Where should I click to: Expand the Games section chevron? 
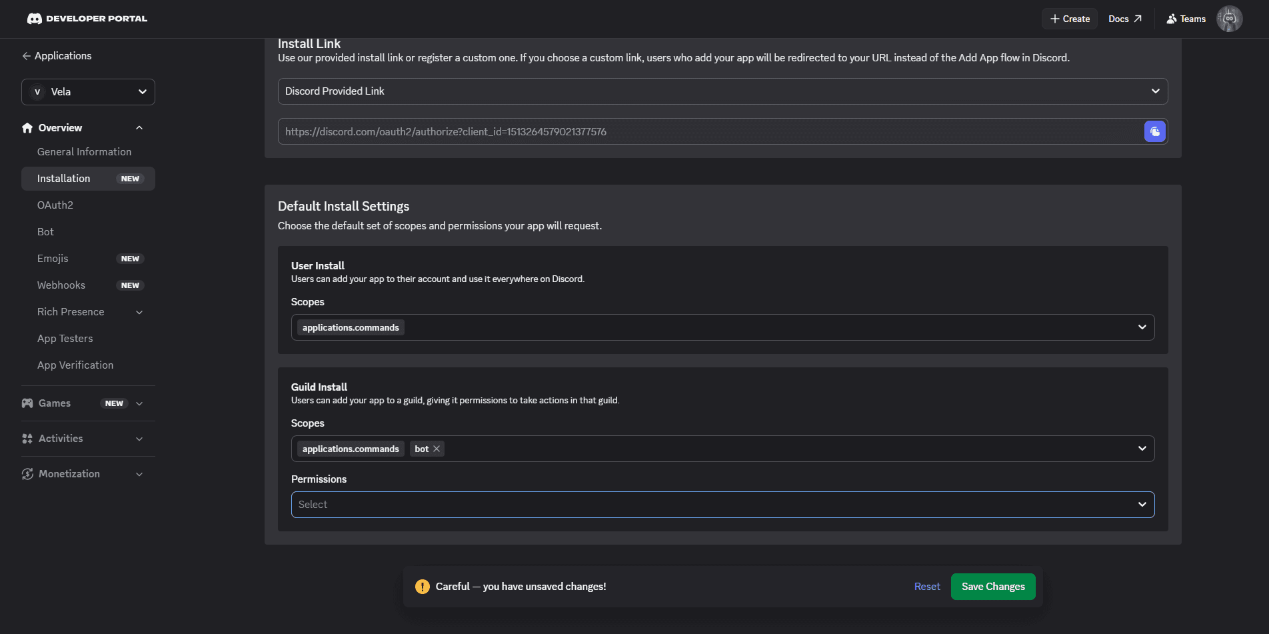pos(139,403)
